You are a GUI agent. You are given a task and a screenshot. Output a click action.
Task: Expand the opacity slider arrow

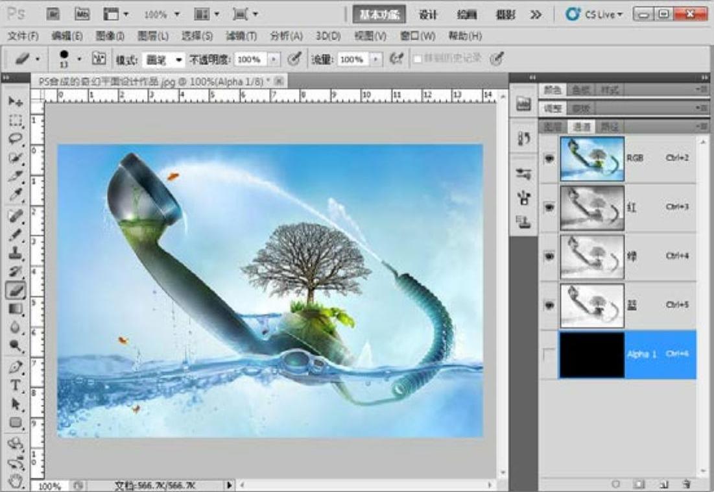pos(274,60)
